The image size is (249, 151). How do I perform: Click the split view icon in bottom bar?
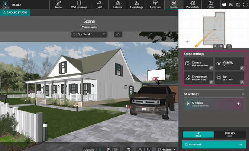coord(128,150)
